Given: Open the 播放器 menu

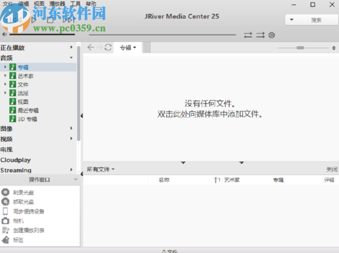Looking at the screenshot, I should click(57, 3).
